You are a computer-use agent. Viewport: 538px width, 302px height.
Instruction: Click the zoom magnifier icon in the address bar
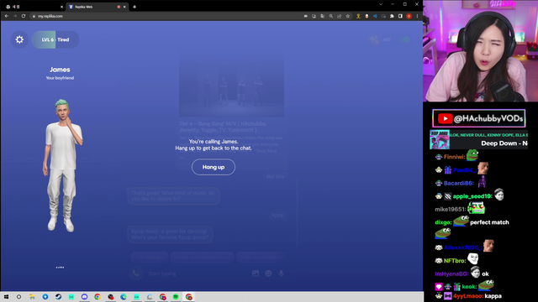pos(330,16)
